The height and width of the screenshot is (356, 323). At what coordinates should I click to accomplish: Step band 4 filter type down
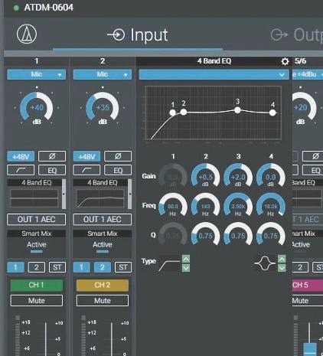click(282, 268)
